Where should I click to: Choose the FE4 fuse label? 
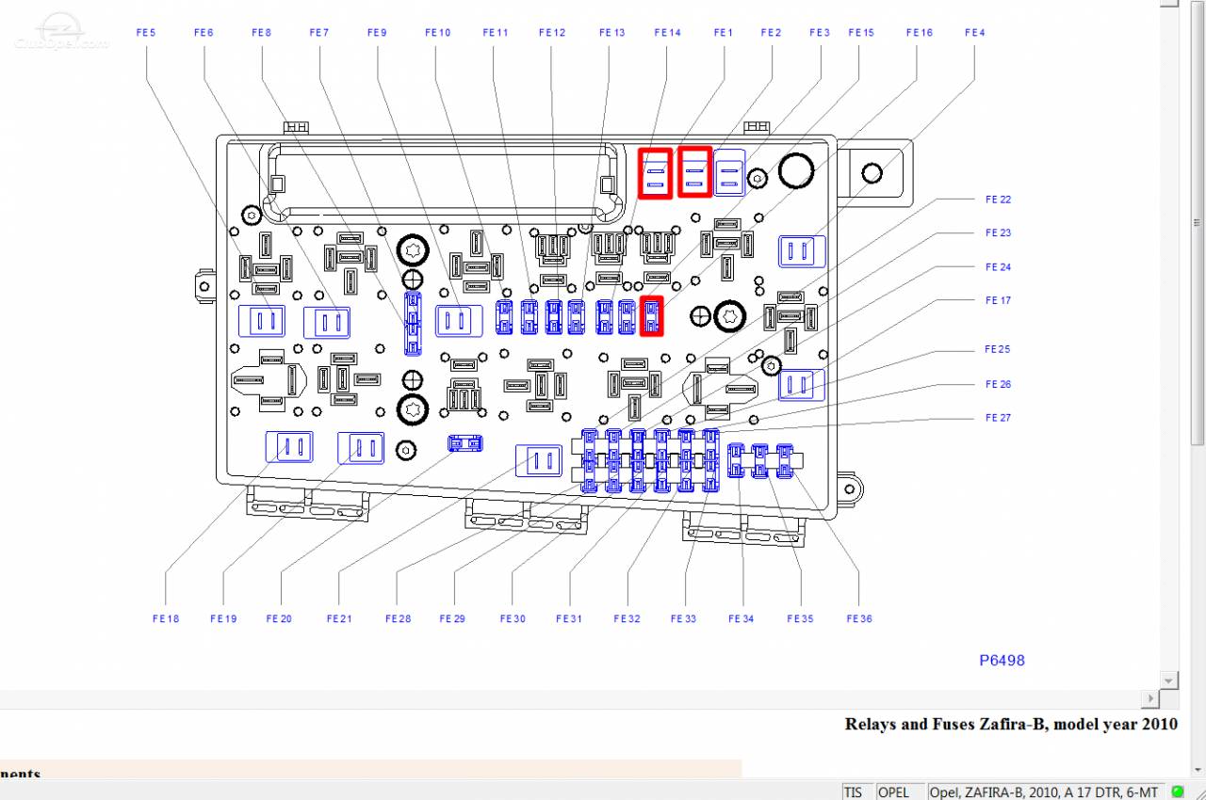click(x=975, y=33)
